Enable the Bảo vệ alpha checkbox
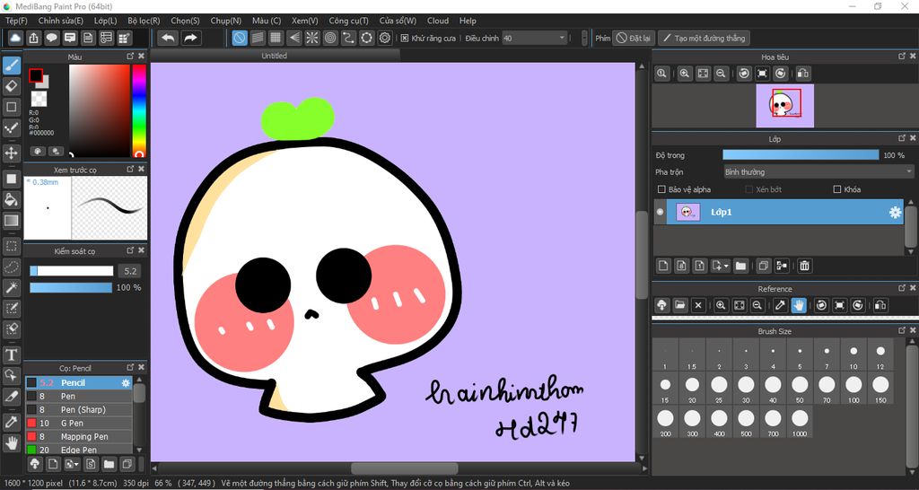This screenshot has width=919, height=490. 661,189
